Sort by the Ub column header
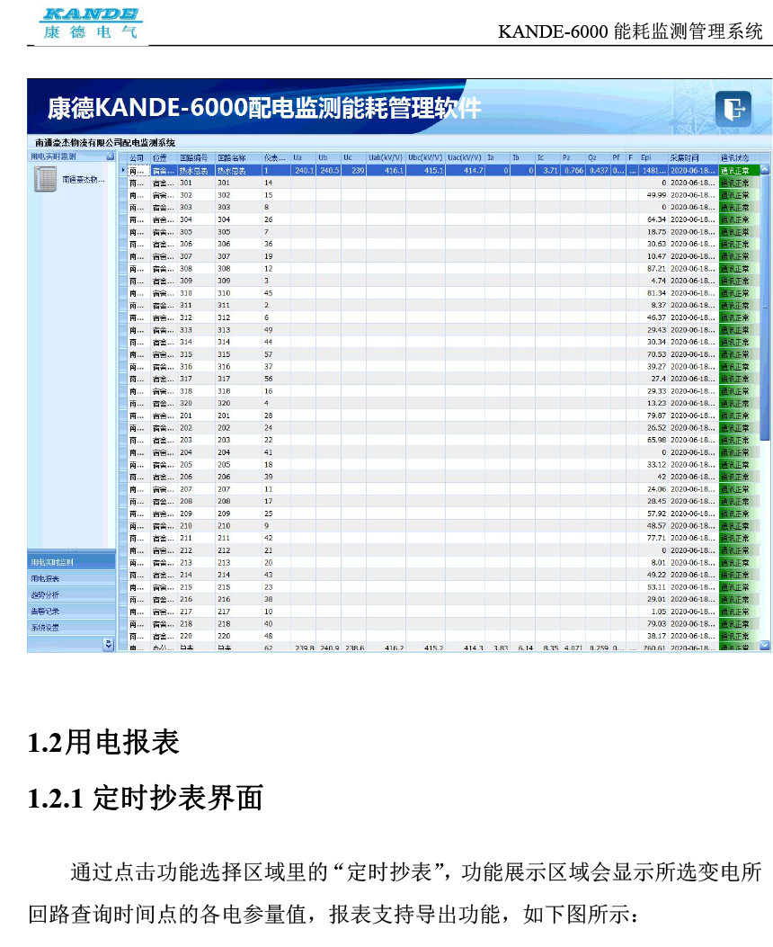Screen dimensions: 773x947 point(328,157)
